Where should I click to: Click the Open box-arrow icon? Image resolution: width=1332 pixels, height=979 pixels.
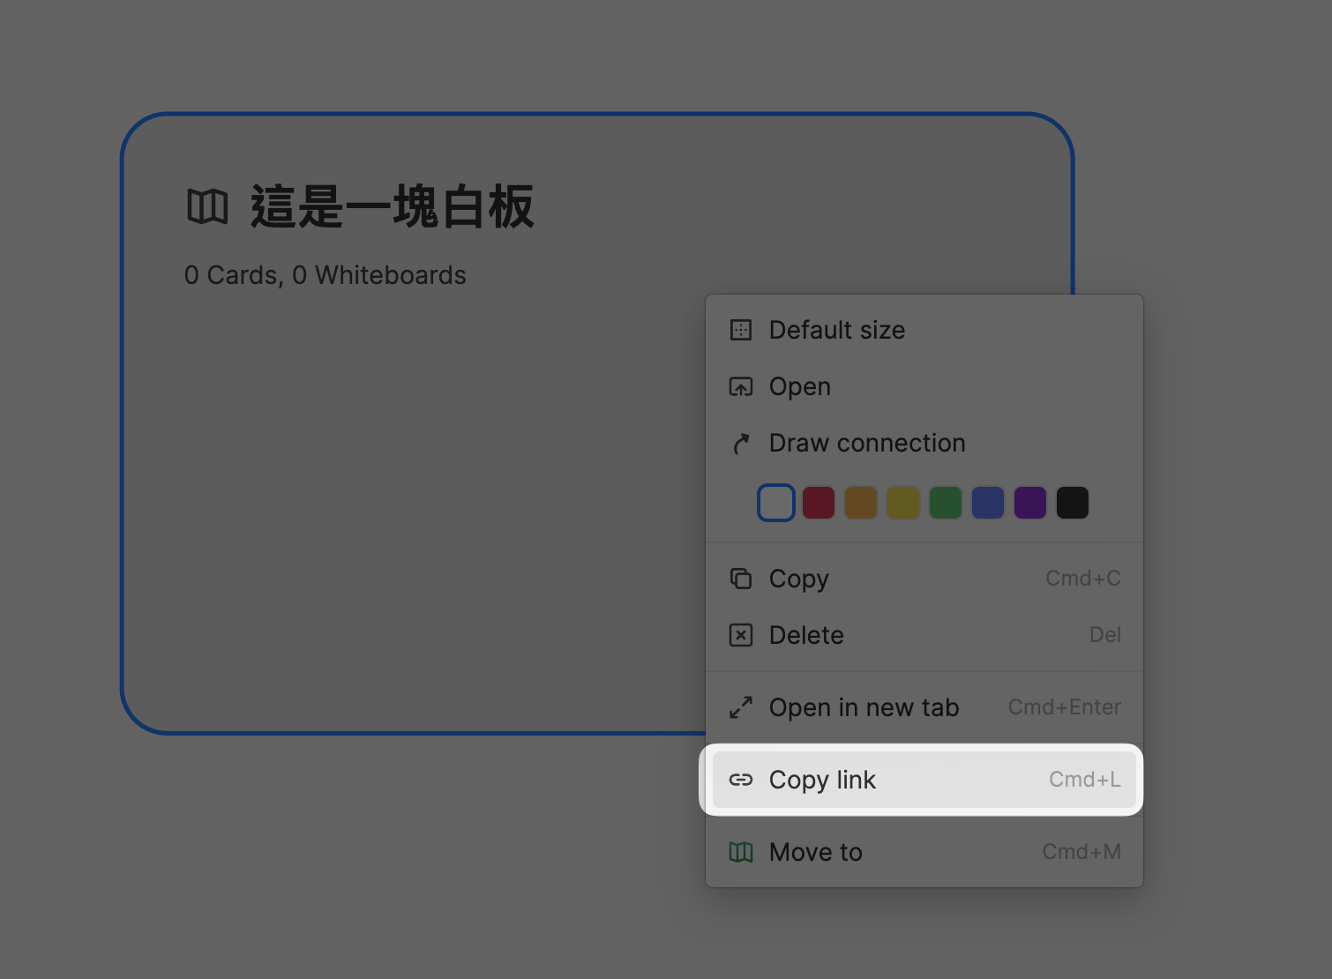[x=741, y=386]
